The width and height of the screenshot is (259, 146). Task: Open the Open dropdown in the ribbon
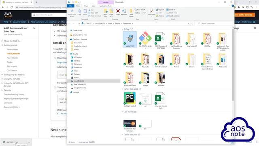160,10
